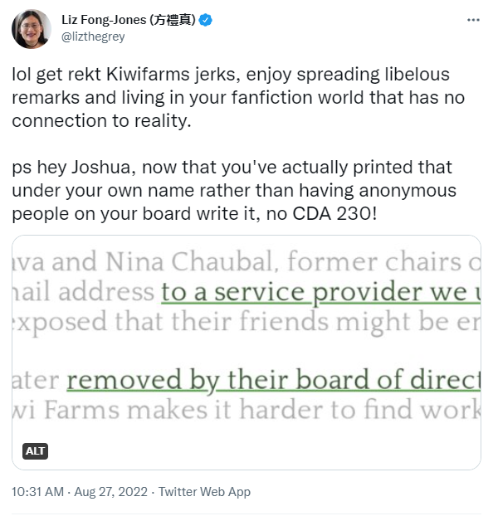Click the Twitter Web App source label
This screenshot has width=493, height=516.
(x=204, y=492)
